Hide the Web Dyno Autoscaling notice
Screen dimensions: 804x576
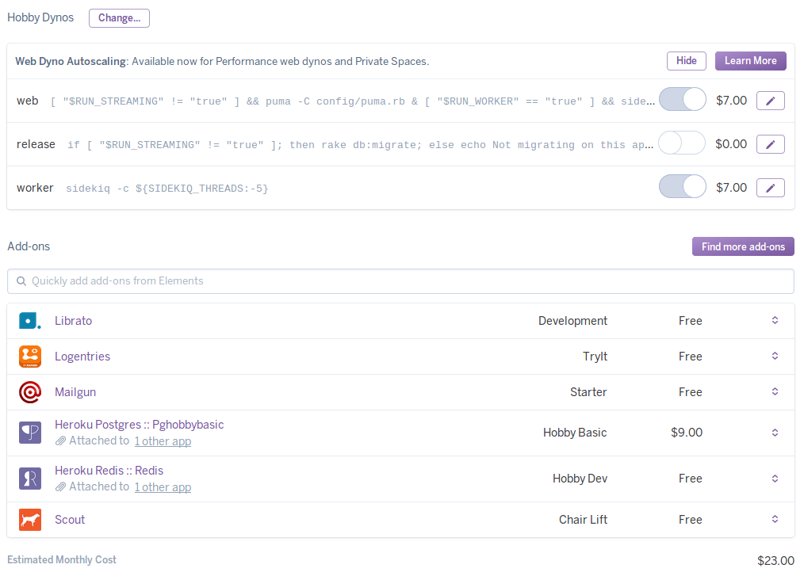coord(686,61)
